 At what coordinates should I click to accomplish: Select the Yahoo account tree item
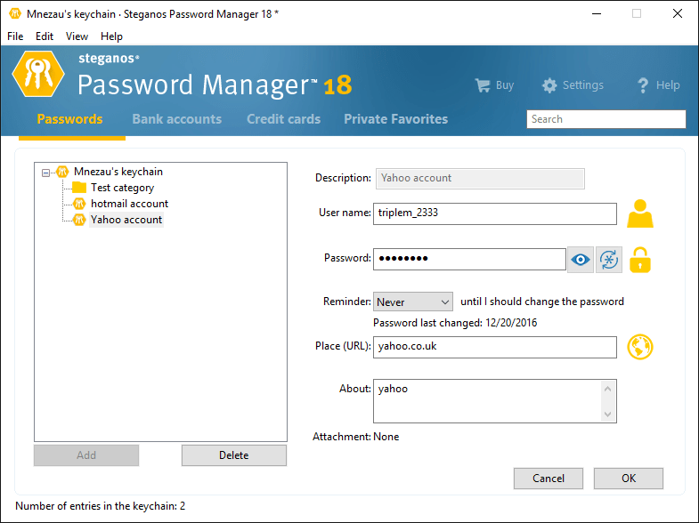click(126, 220)
